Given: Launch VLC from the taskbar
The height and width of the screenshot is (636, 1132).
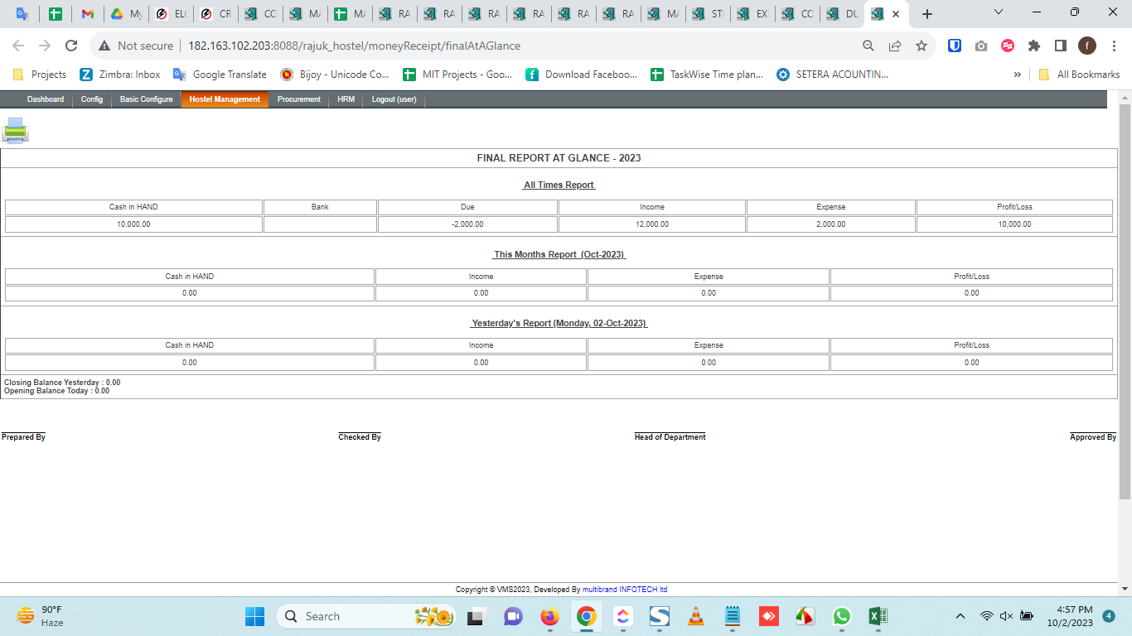Looking at the screenshot, I should click(x=696, y=616).
